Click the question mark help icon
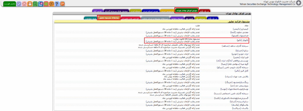The height and width of the screenshot is (111, 303). 57,4
